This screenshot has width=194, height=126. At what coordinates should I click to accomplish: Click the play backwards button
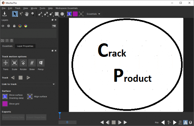click(x=102, y=122)
